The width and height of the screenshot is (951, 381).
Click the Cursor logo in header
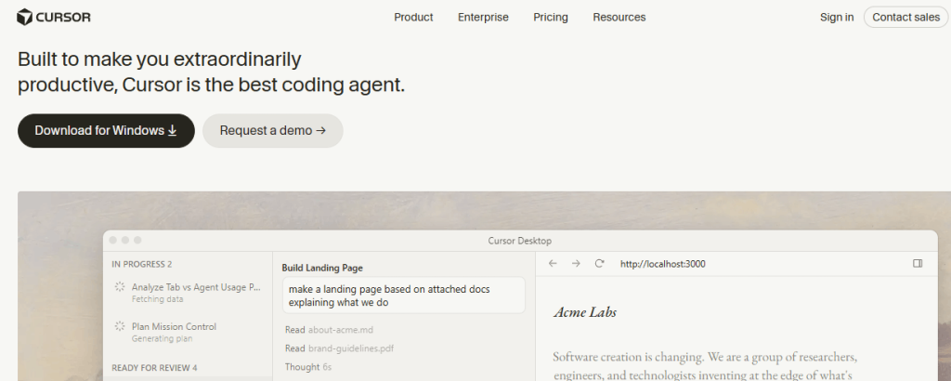click(54, 17)
